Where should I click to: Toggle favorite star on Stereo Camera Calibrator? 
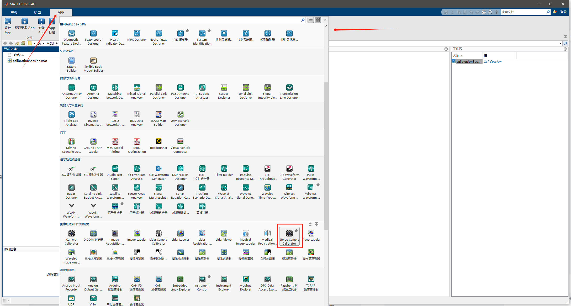tap(296, 230)
